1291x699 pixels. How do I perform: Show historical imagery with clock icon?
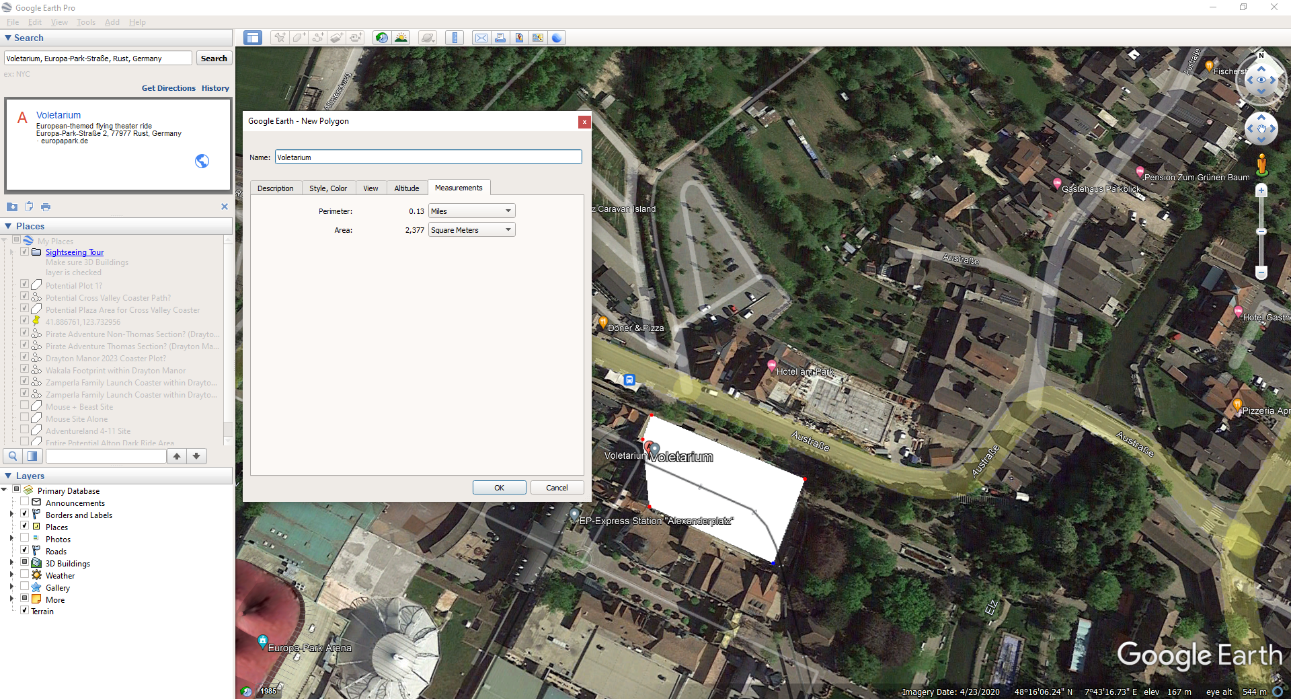pyautogui.click(x=382, y=38)
